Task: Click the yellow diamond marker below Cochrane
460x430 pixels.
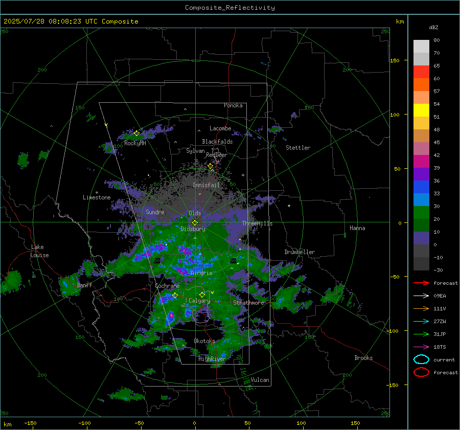Action: tap(175, 295)
